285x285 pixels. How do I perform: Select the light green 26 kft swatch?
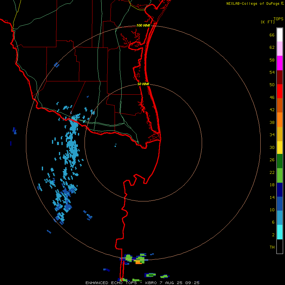[280, 175]
